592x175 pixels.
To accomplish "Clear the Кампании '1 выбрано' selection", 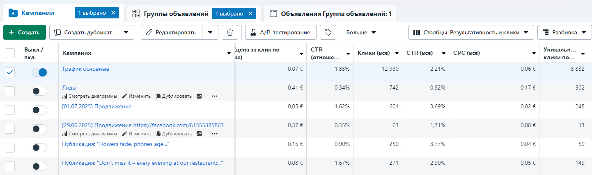I will point(113,13).
